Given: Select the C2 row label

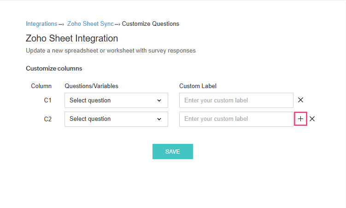Looking at the screenshot, I should point(48,119).
